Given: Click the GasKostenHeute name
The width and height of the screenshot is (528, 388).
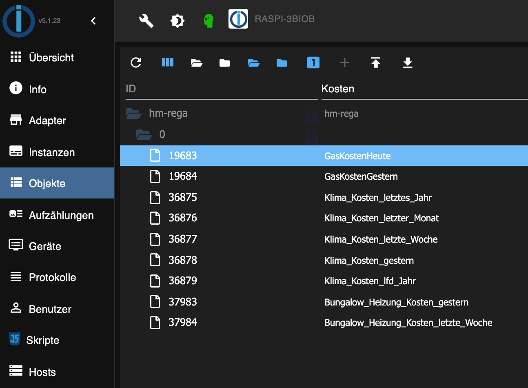Looking at the screenshot, I should (357, 156).
